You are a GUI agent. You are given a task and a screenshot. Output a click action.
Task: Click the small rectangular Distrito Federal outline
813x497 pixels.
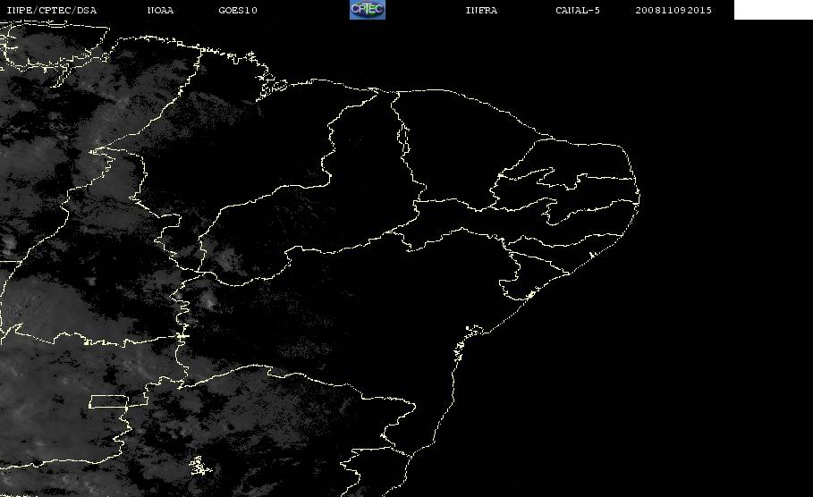click(x=109, y=401)
